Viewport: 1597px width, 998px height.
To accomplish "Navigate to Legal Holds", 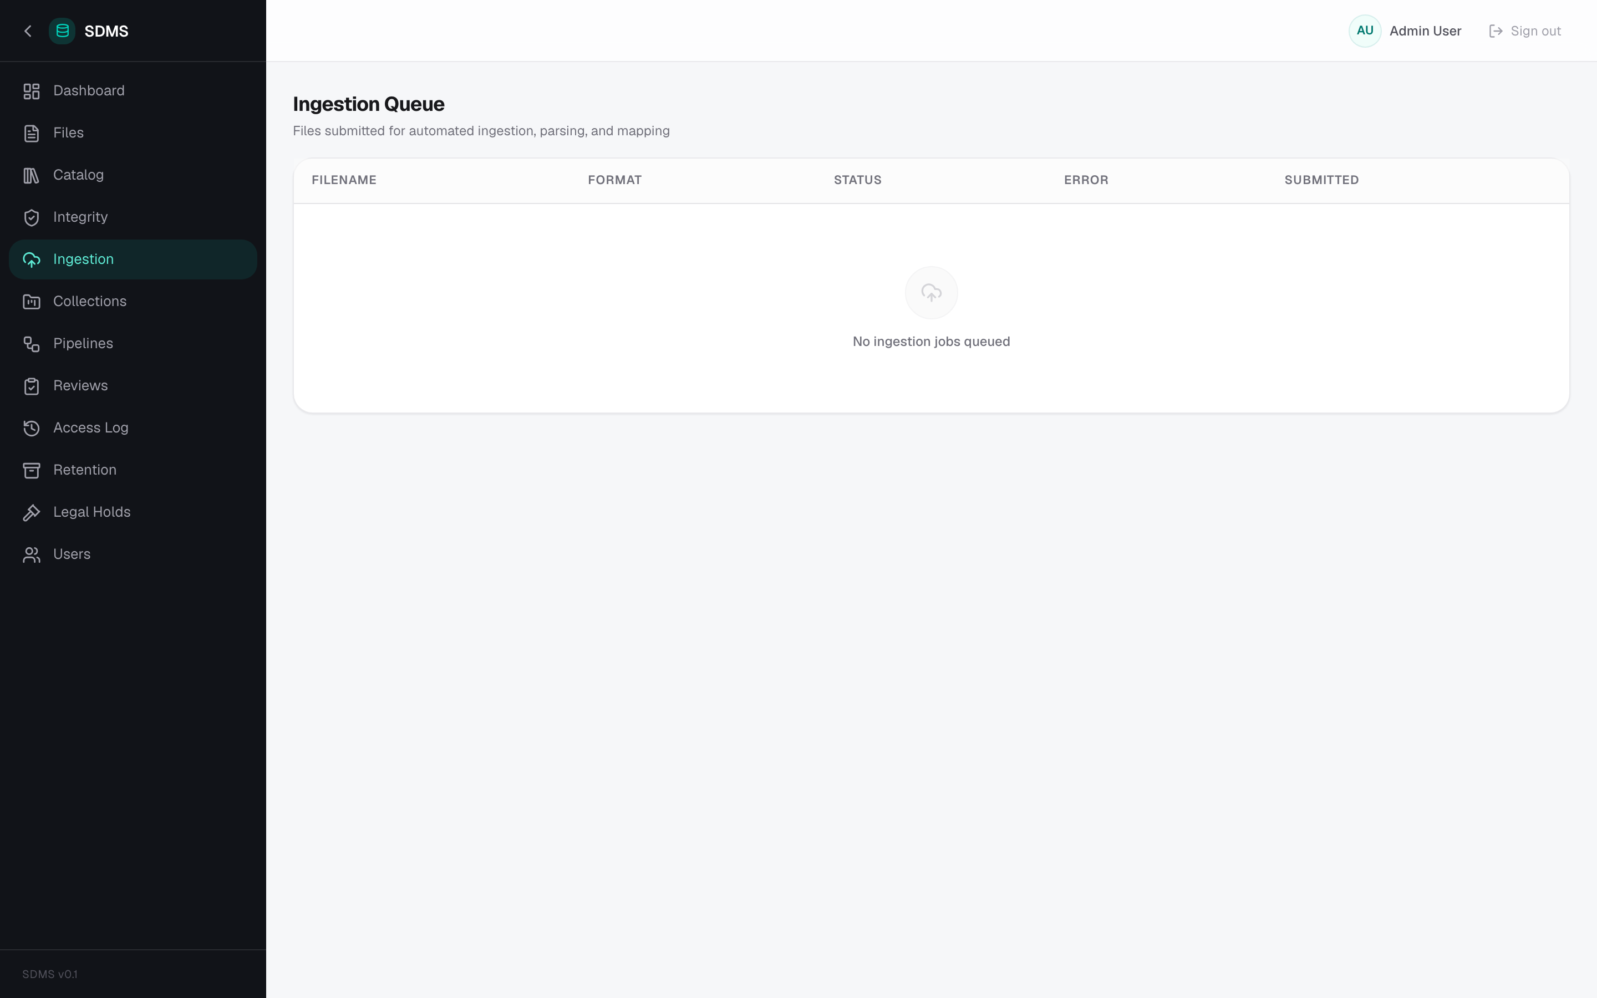I will point(133,512).
